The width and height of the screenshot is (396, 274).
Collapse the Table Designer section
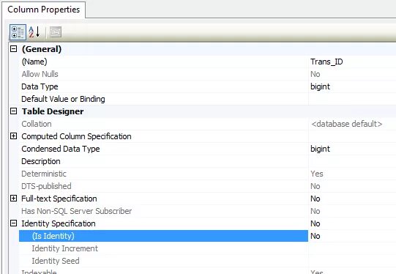(x=14, y=111)
